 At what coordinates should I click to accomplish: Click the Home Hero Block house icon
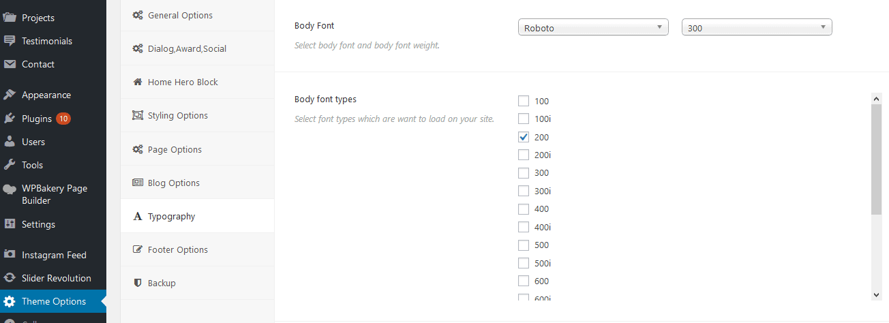coord(137,82)
